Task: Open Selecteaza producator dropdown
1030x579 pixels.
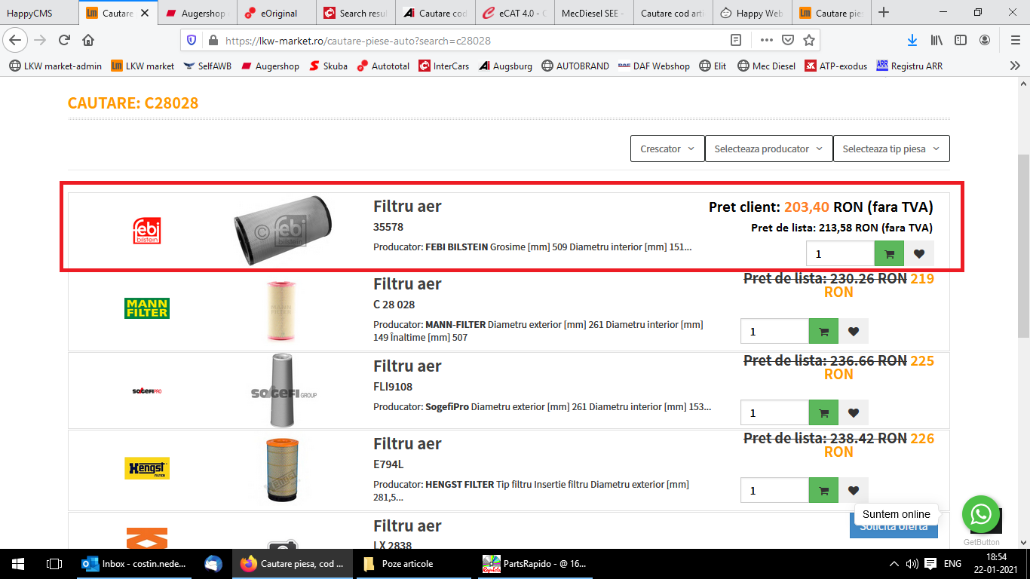Action: click(768, 149)
